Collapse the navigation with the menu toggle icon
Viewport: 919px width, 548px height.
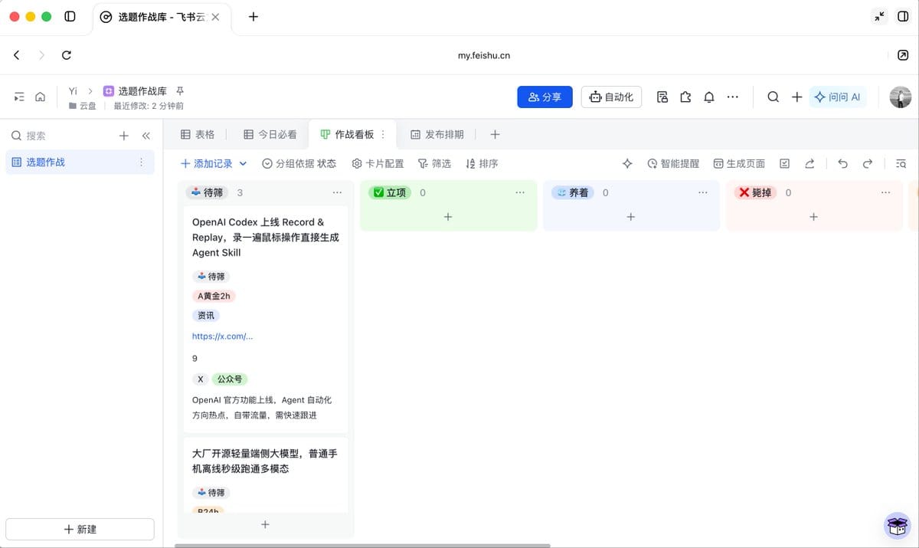click(x=19, y=97)
